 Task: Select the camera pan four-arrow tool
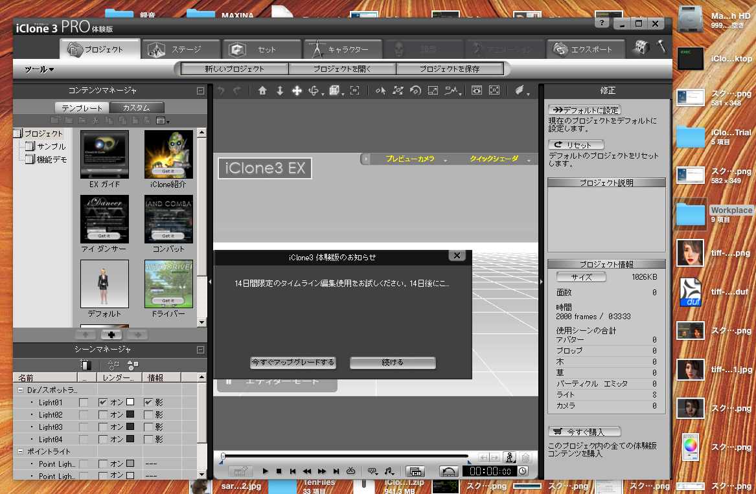(x=297, y=91)
